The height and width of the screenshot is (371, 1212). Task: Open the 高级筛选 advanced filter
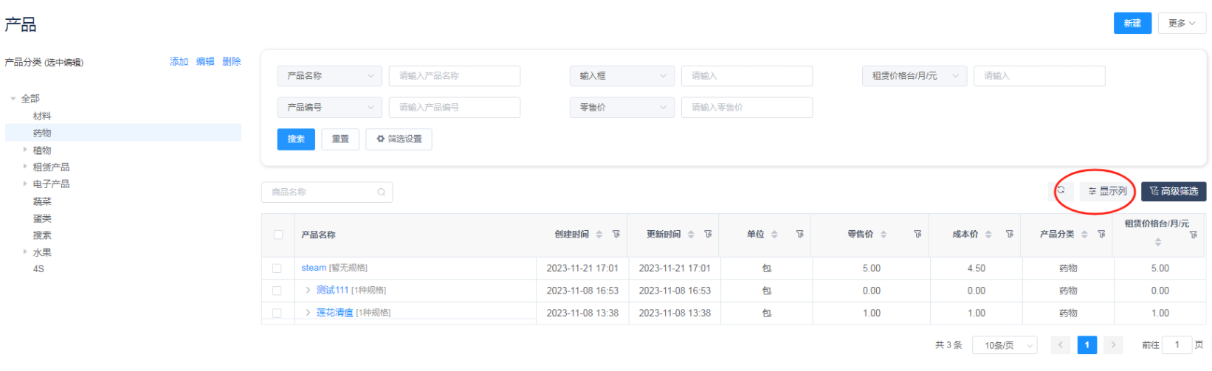point(1174,191)
